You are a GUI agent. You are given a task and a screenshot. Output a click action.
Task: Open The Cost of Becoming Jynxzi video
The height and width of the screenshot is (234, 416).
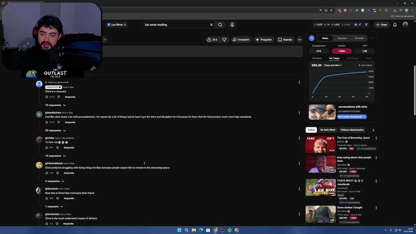point(320,145)
